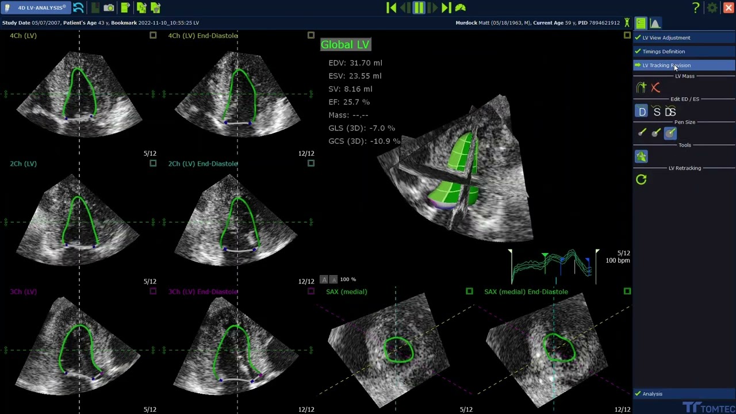This screenshot has width=736, height=414.
Task: Click the EDV: 31.70 ml value
Action: 355,63
